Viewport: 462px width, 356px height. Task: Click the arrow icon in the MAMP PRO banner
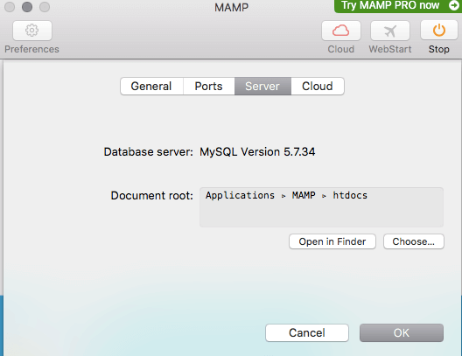click(x=454, y=5)
